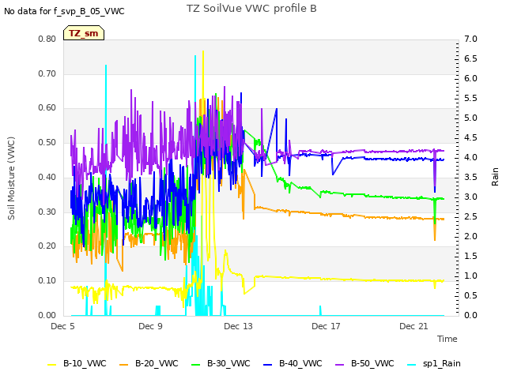Click the 3.0 rain axis value
Viewport: 506px width, 379px height.
pyautogui.click(x=470, y=197)
